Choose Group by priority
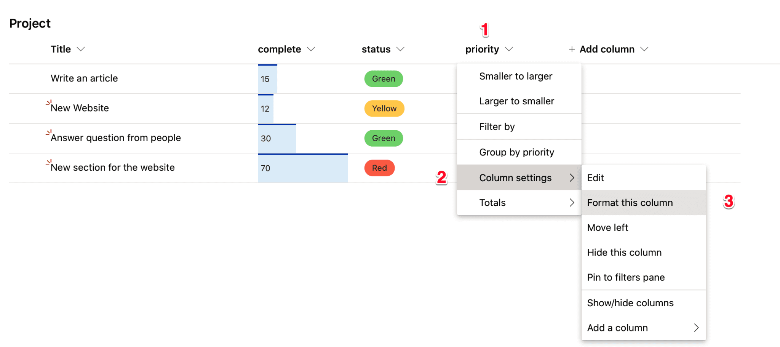This screenshot has height=347, width=780. pyautogui.click(x=516, y=152)
